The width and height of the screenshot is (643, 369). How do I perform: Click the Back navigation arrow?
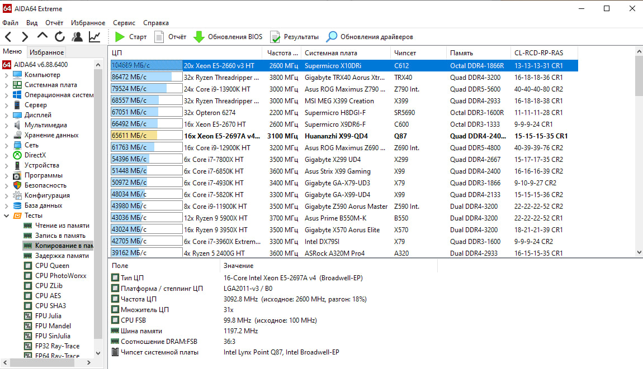8,37
